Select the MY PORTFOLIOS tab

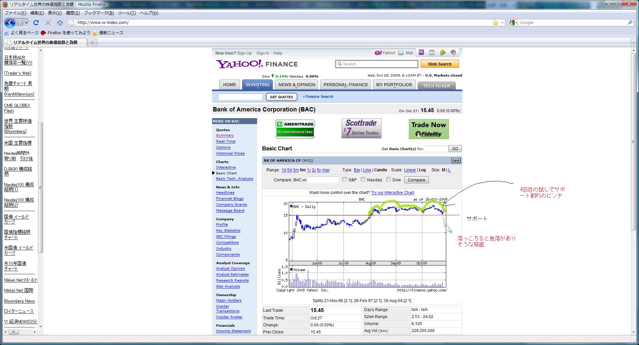tap(394, 85)
